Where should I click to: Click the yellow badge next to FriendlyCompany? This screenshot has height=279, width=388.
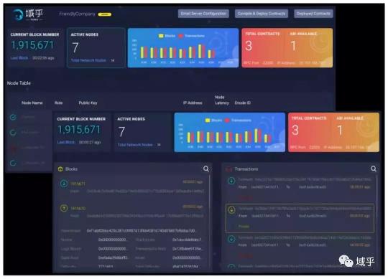click(105, 14)
